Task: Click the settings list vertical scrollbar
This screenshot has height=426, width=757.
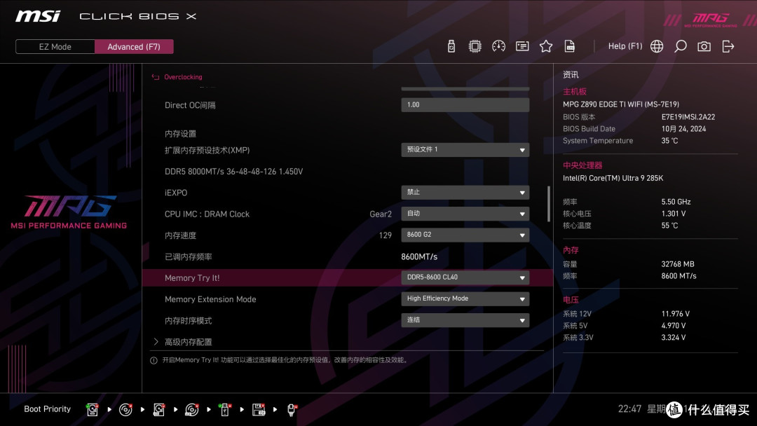Action: (x=548, y=204)
